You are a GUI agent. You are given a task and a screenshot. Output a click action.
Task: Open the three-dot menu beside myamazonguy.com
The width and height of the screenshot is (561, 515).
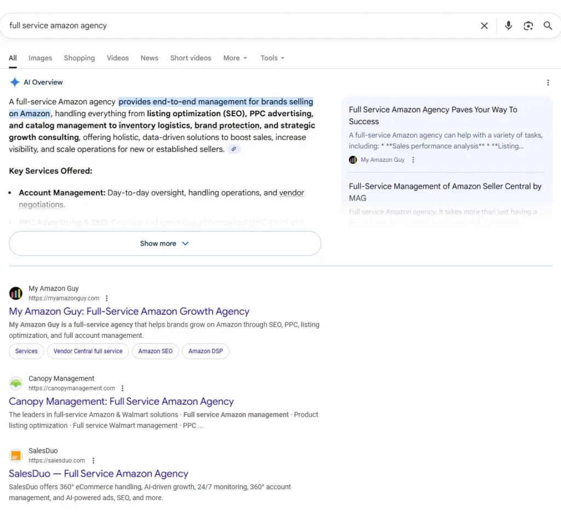tap(107, 298)
